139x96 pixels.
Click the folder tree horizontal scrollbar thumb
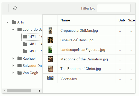[x=19, y=91]
